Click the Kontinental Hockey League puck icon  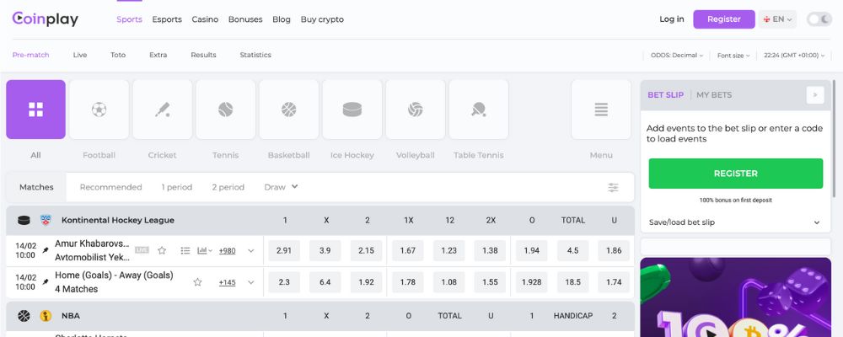pyautogui.click(x=24, y=221)
